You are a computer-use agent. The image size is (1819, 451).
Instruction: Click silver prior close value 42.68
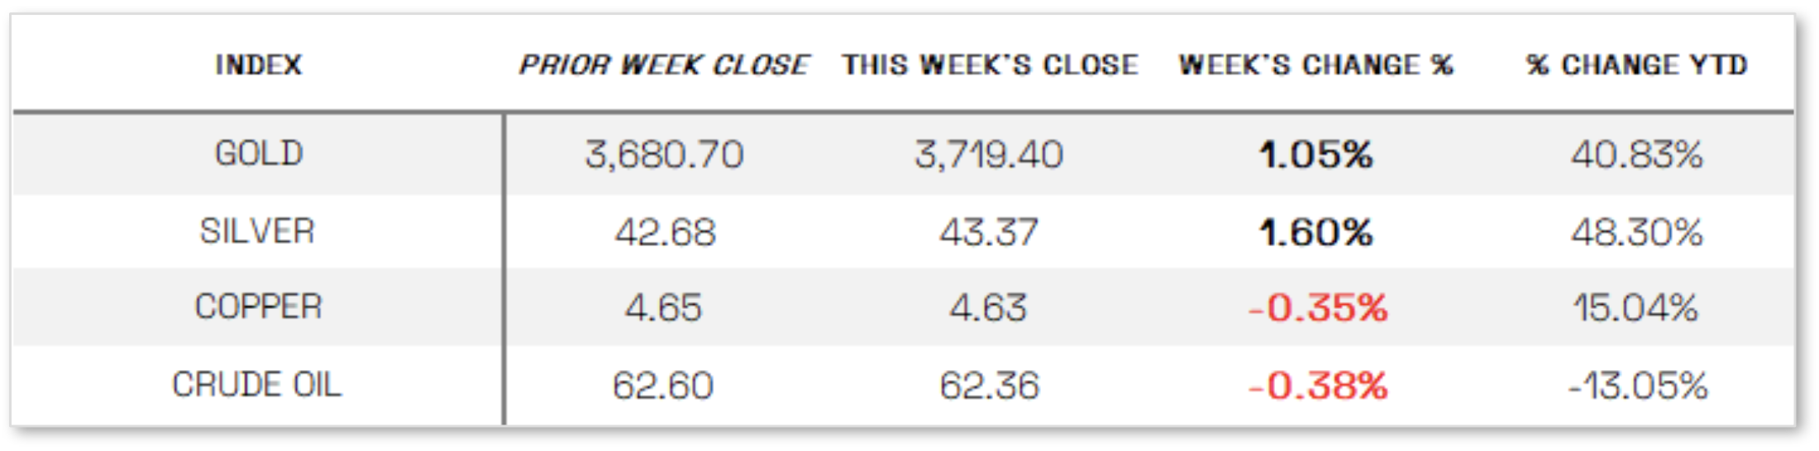(x=665, y=232)
